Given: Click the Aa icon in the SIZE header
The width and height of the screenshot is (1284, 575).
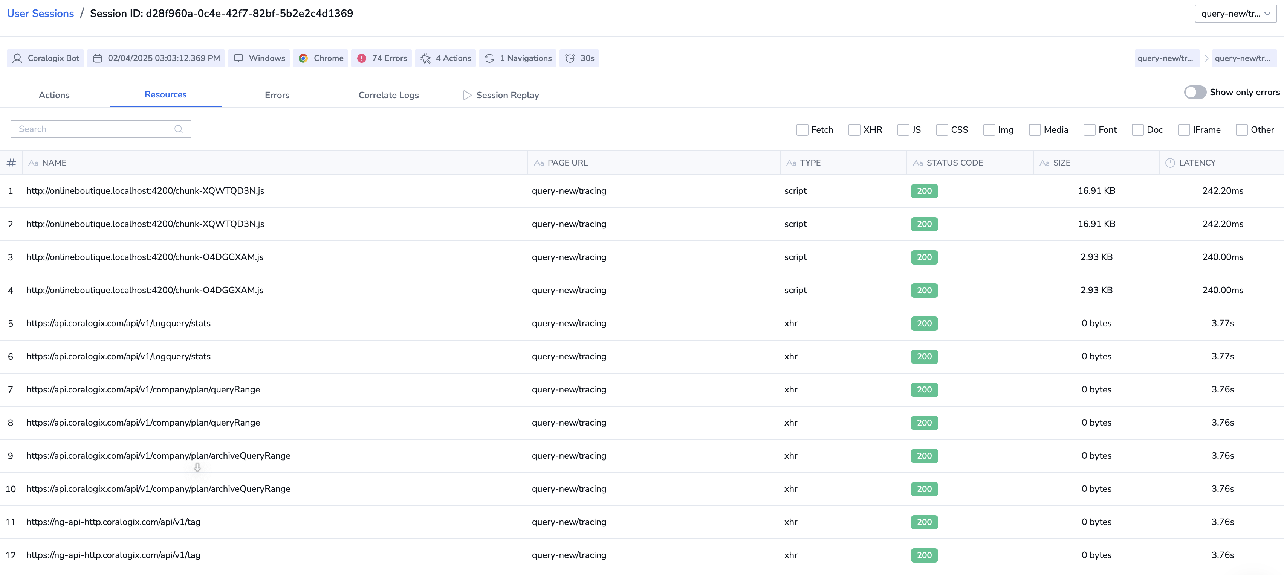Looking at the screenshot, I should click(1044, 163).
